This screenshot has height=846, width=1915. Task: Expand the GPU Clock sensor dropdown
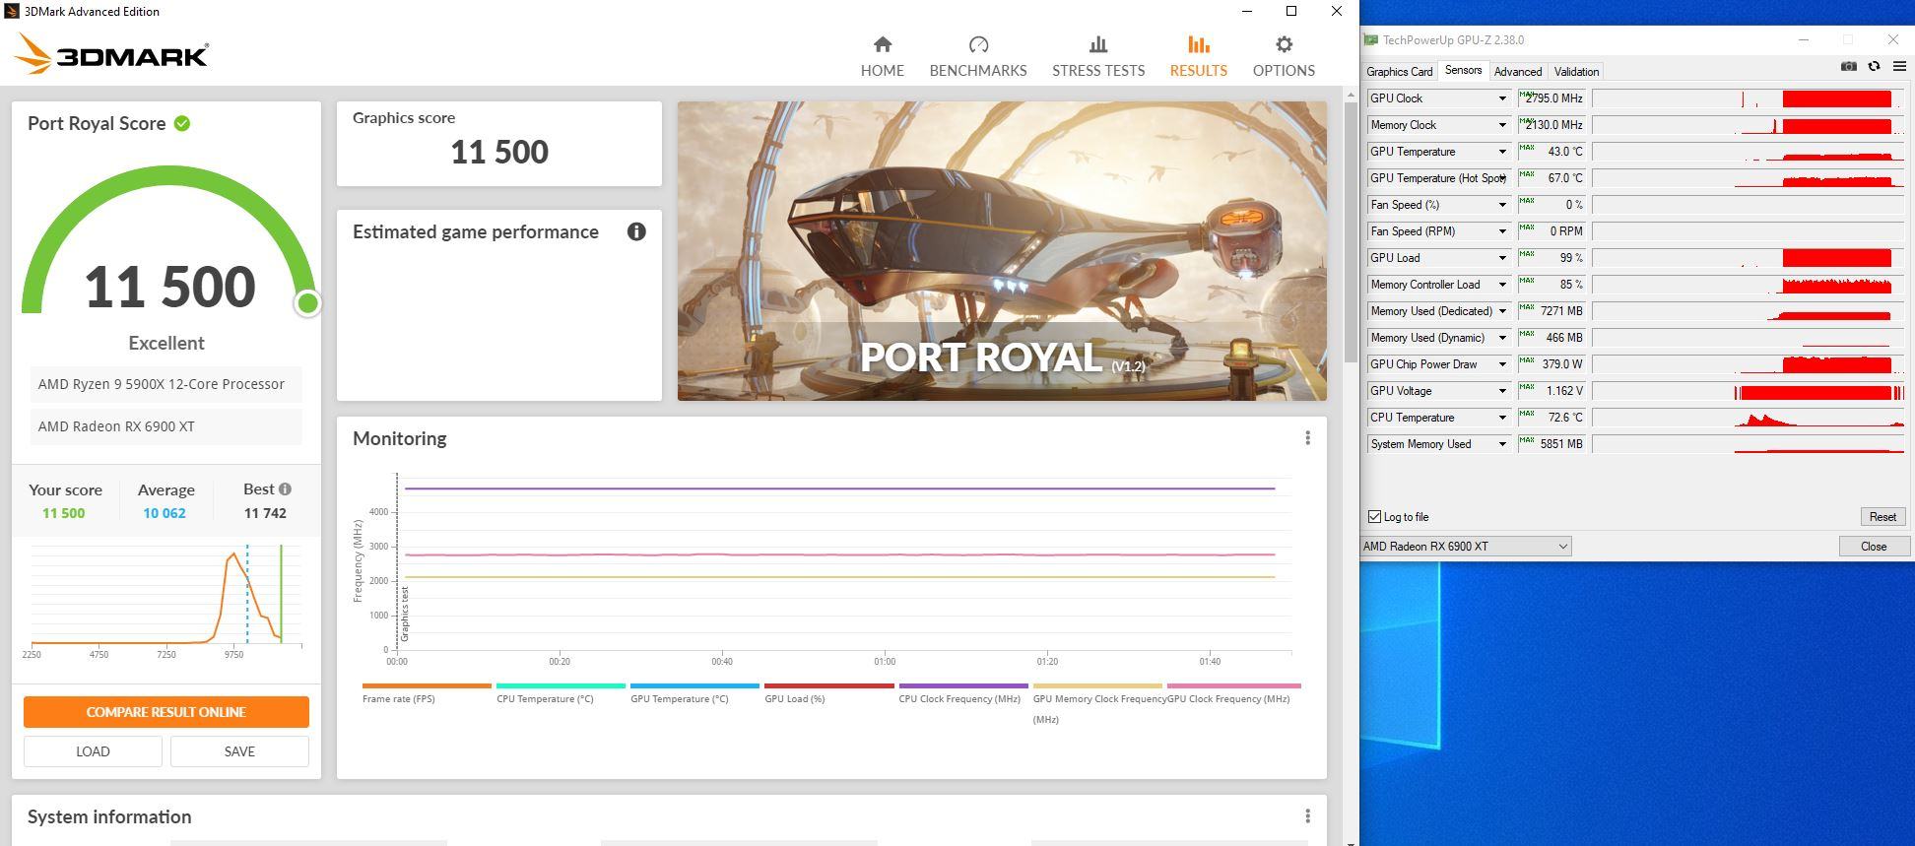(1502, 98)
